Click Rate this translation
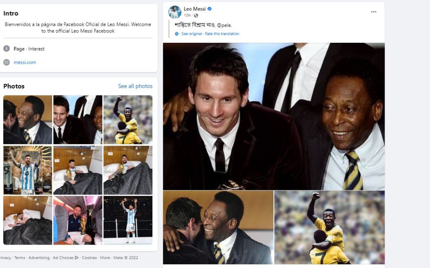The image size is (430, 268). [222, 34]
